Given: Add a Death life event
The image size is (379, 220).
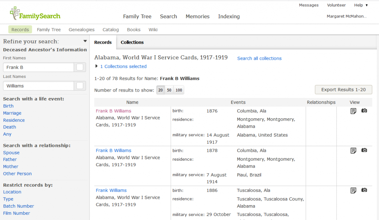Looking at the screenshot, I should [x=9, y=127].
